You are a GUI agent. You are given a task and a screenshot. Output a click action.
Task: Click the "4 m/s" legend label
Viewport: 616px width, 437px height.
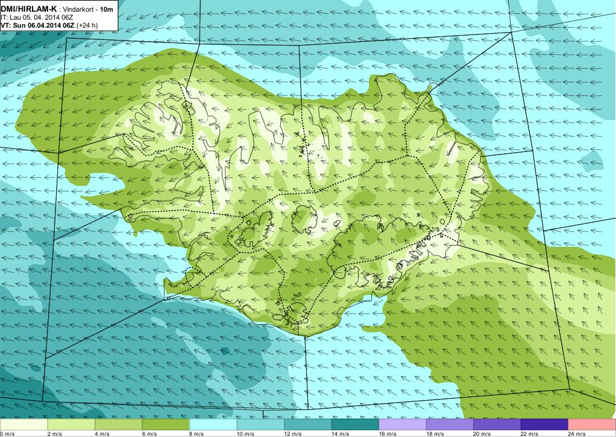(102, 434)
